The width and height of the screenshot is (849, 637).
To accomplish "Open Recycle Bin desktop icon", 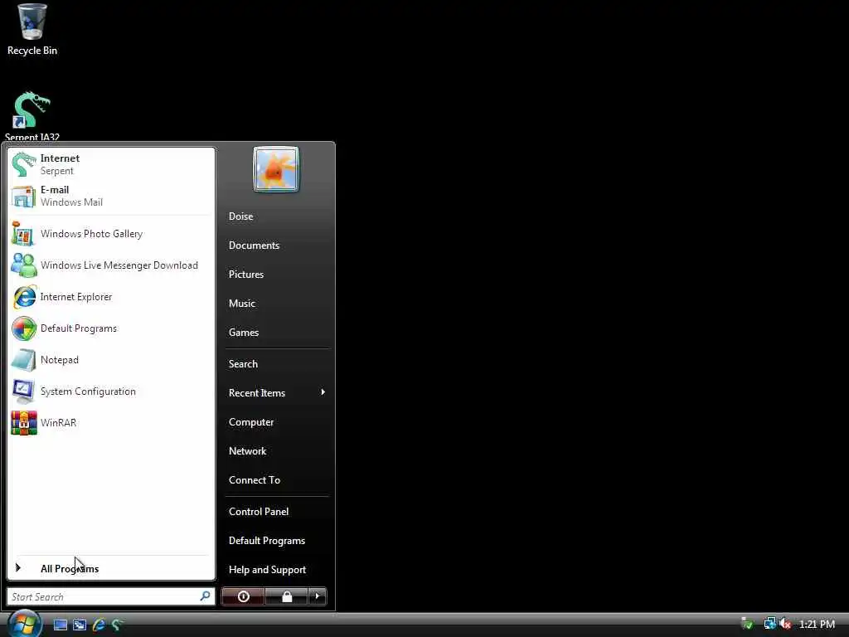I will click(32, 30).
